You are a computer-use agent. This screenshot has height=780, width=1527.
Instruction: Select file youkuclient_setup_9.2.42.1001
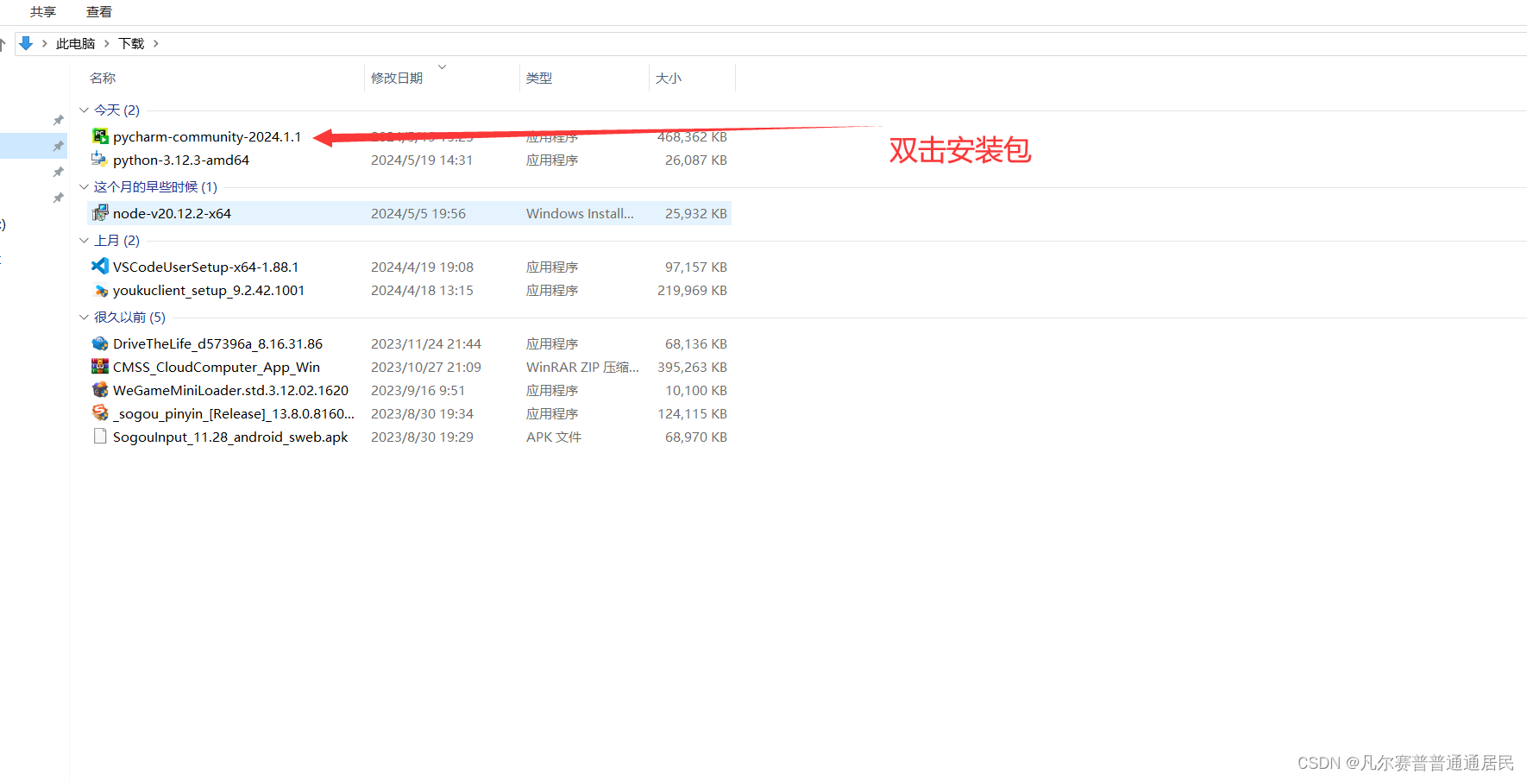[x=209, y=290]
